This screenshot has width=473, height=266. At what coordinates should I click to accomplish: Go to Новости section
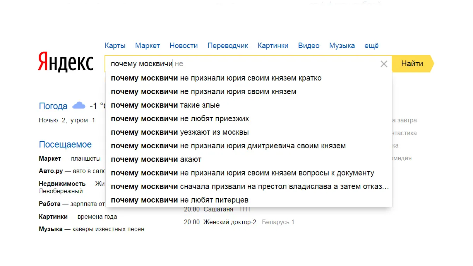click(183, 46)
